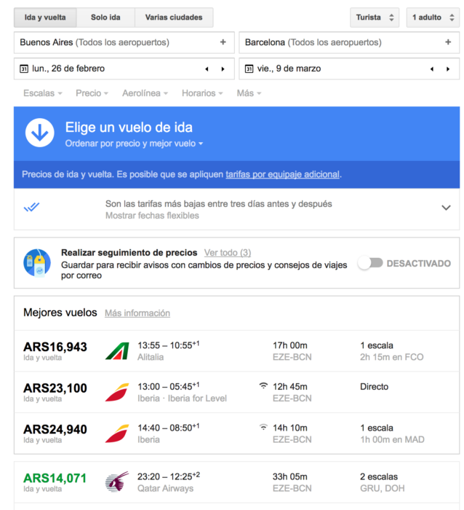Viewport: 464px width, 510px height.
Task: Open the Aerolínea filter dropdown
Action: [x=145, y=93]
